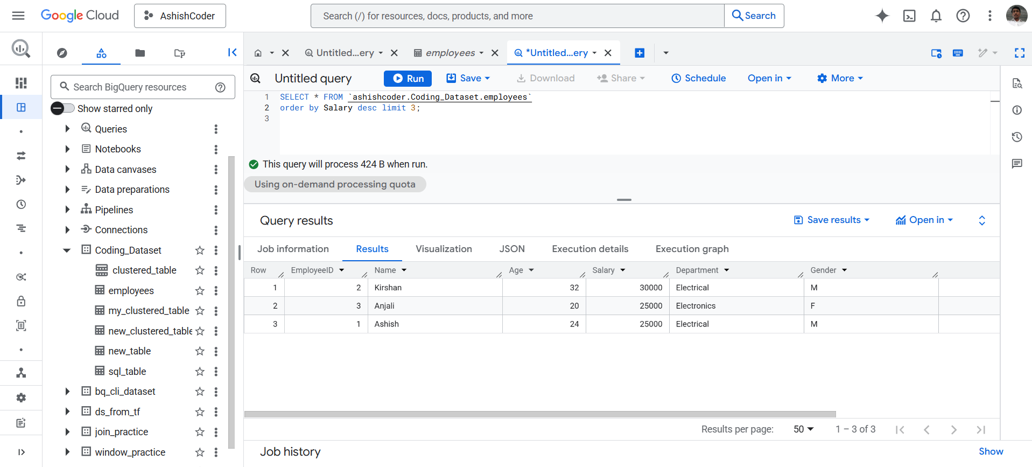Open the user account avatar
Viewport: 1032px width, 467px height.
(x=1016, y=16)
